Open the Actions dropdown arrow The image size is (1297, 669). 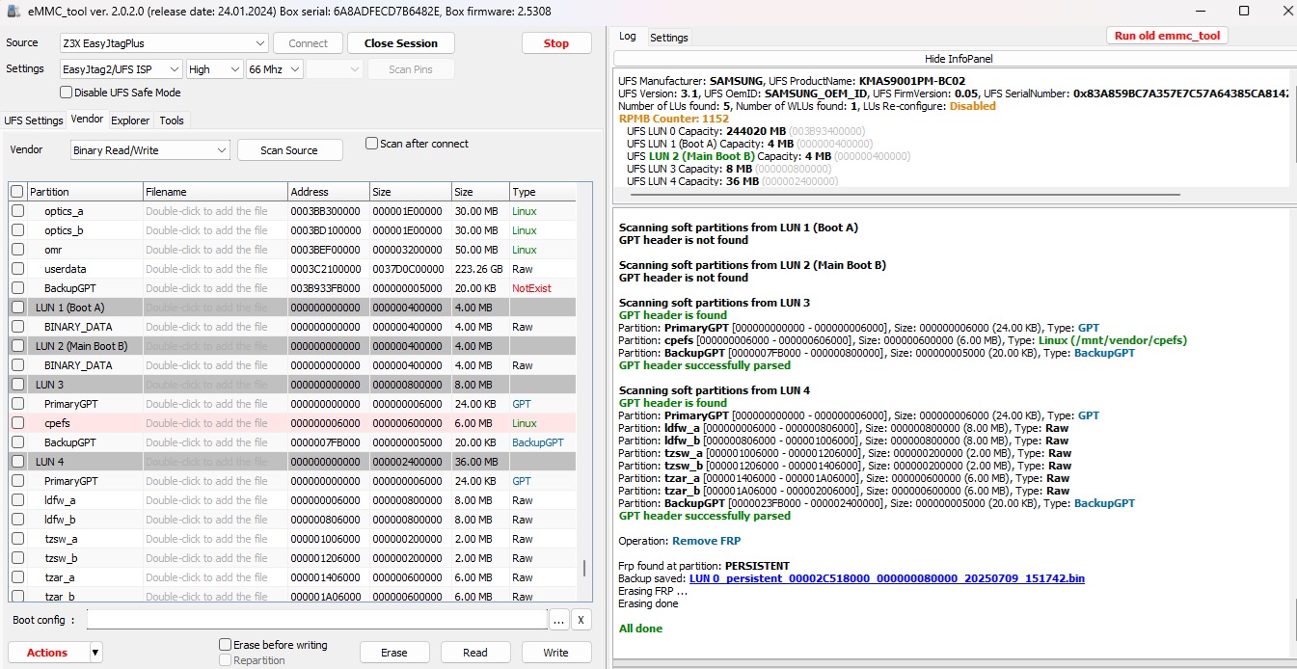95,653
